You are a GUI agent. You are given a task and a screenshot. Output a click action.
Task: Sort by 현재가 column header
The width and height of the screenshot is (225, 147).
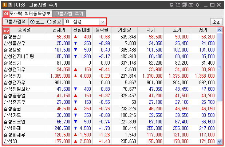(59, 30)
